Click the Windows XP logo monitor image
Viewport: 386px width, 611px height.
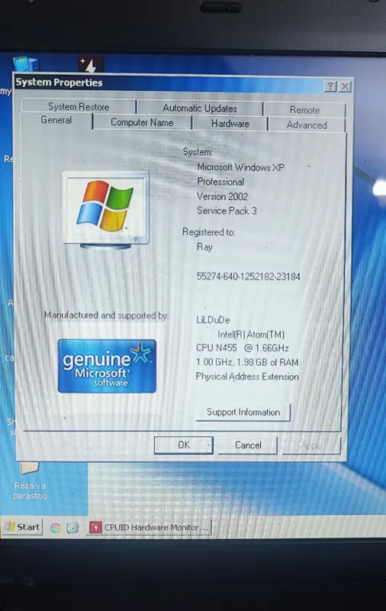(106, 211)
